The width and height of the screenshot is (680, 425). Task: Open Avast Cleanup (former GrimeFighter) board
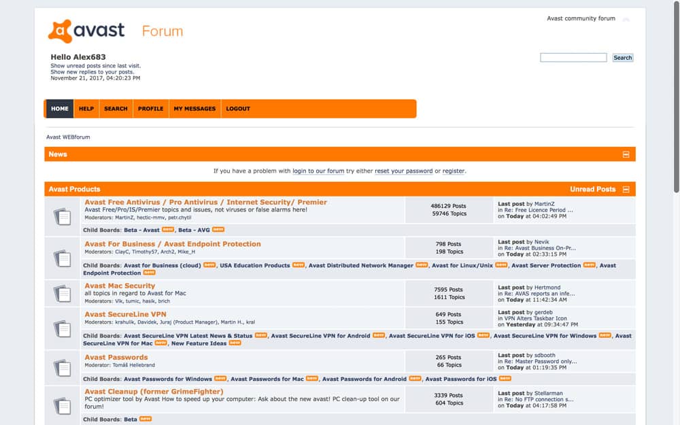pyautogui.click(x=154, y=392)
